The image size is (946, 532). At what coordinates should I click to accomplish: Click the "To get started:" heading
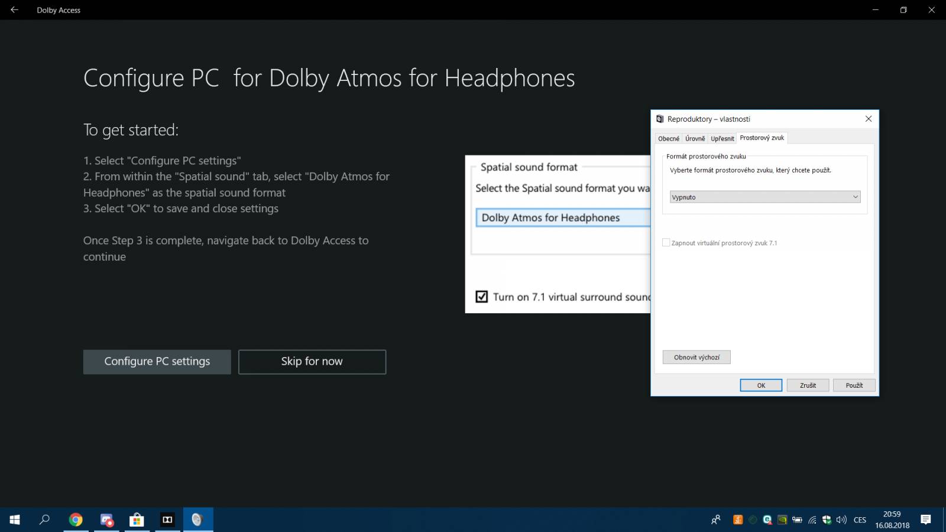131,130
